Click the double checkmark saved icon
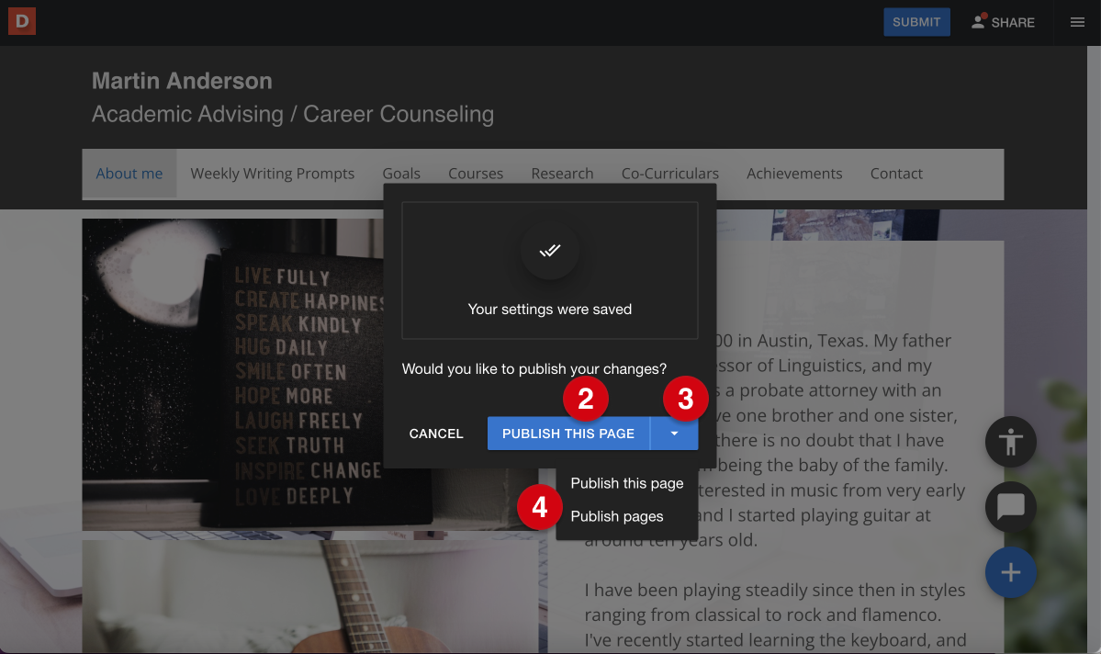Image resolution: width=1101 pixels, height=654 pixels. 550,250
